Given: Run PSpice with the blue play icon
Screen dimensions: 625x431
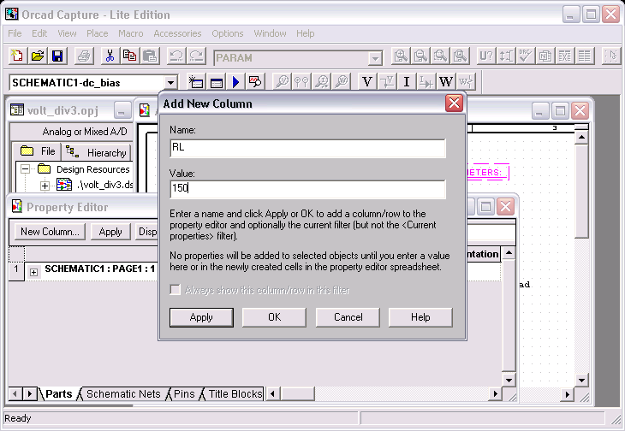Looking at the screenshot, I should coord(235,81).
